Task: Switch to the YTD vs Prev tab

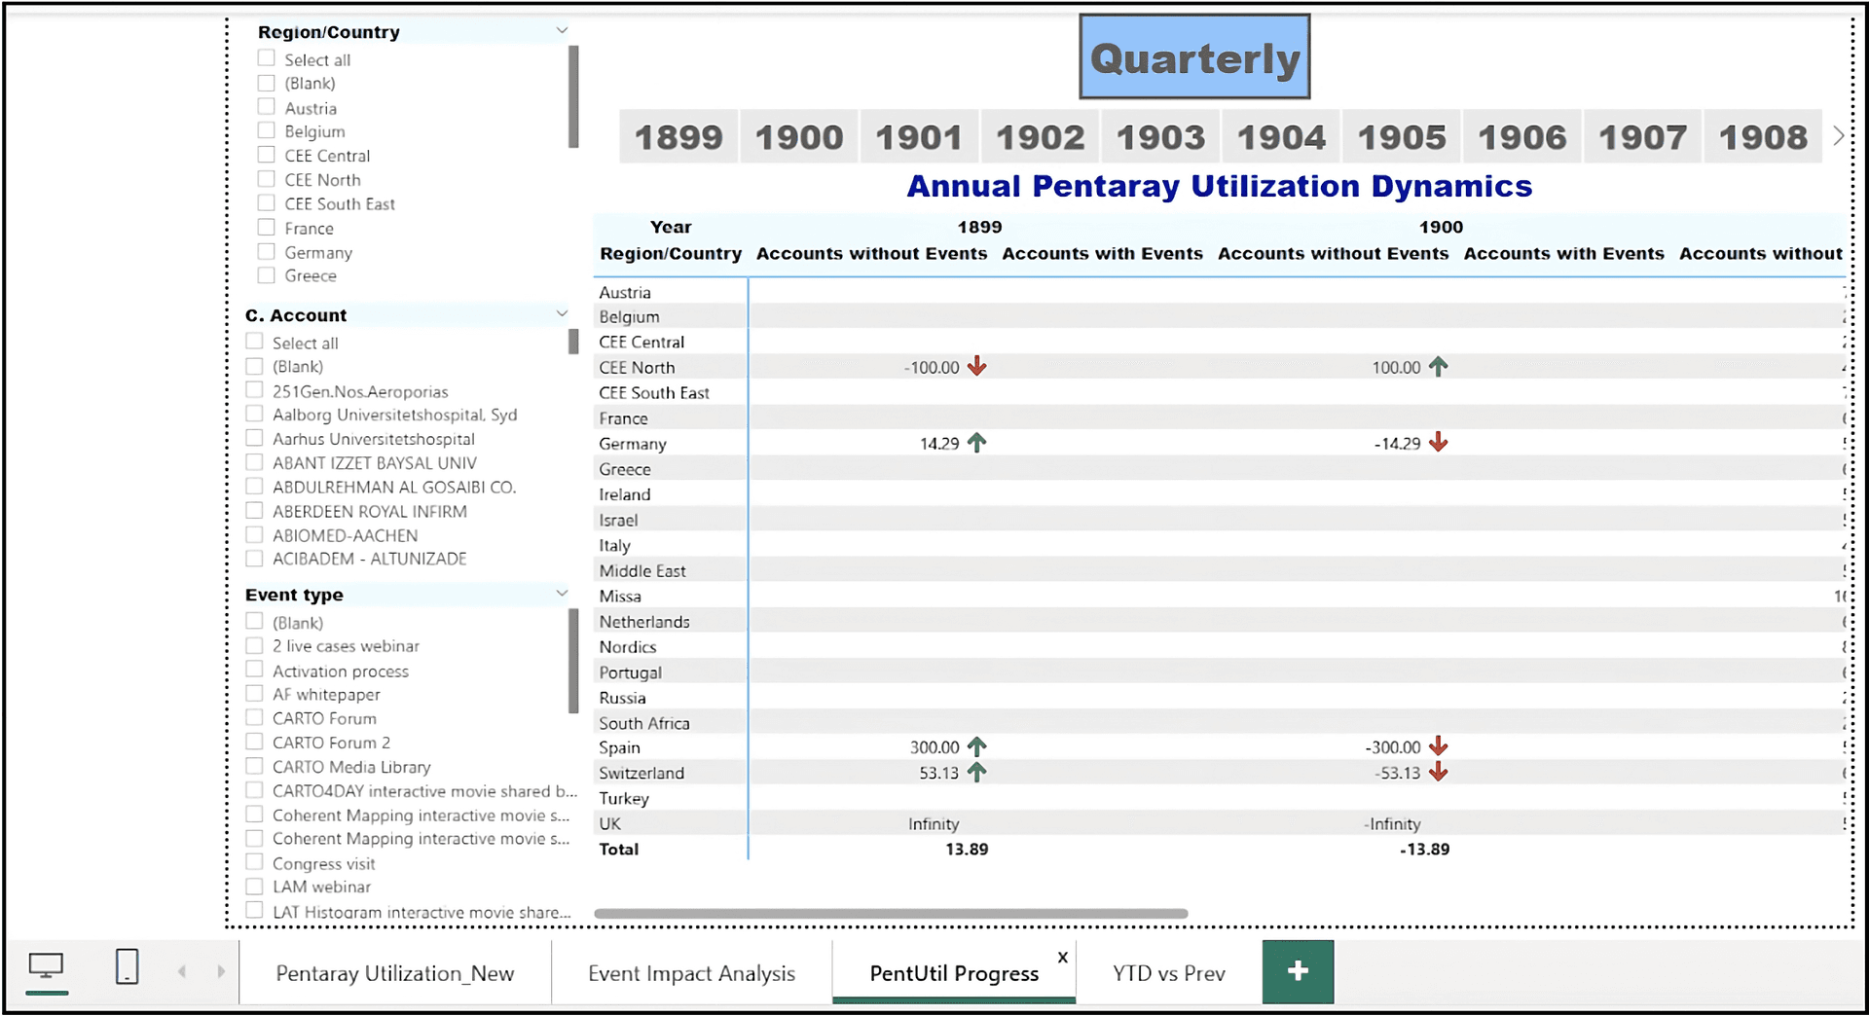Action: 1168,973
